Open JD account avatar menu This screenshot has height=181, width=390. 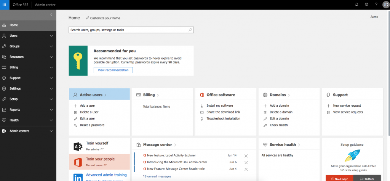tap(385, 5)
